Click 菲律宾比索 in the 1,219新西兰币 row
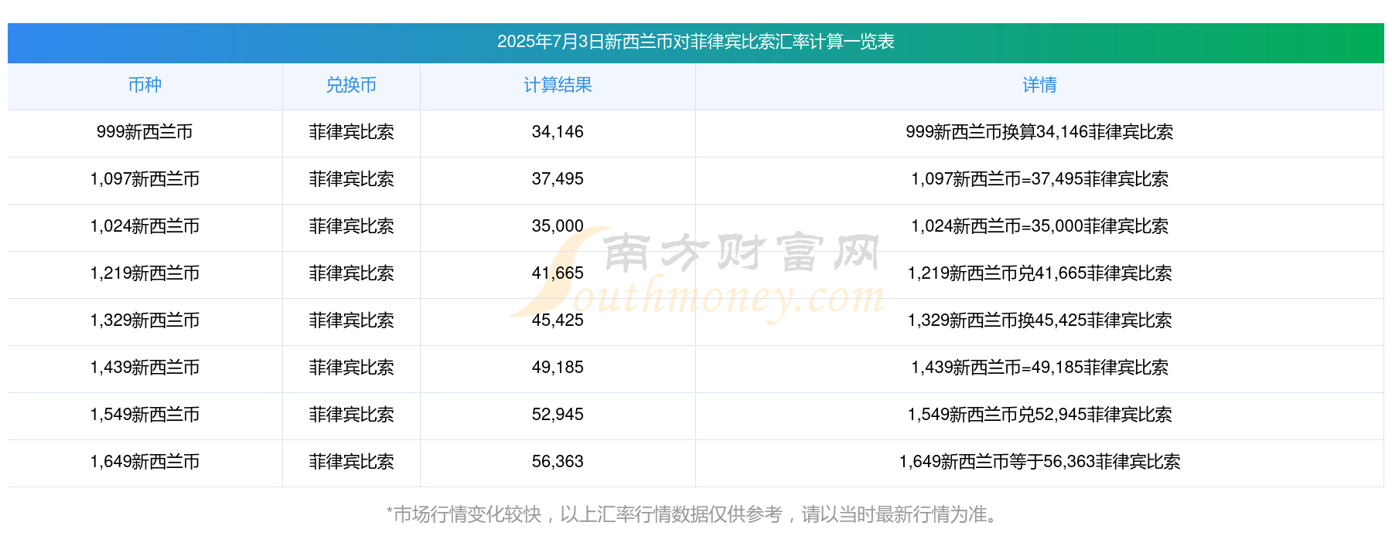Screen dimensions: 1392x556 tap(351, 273)
